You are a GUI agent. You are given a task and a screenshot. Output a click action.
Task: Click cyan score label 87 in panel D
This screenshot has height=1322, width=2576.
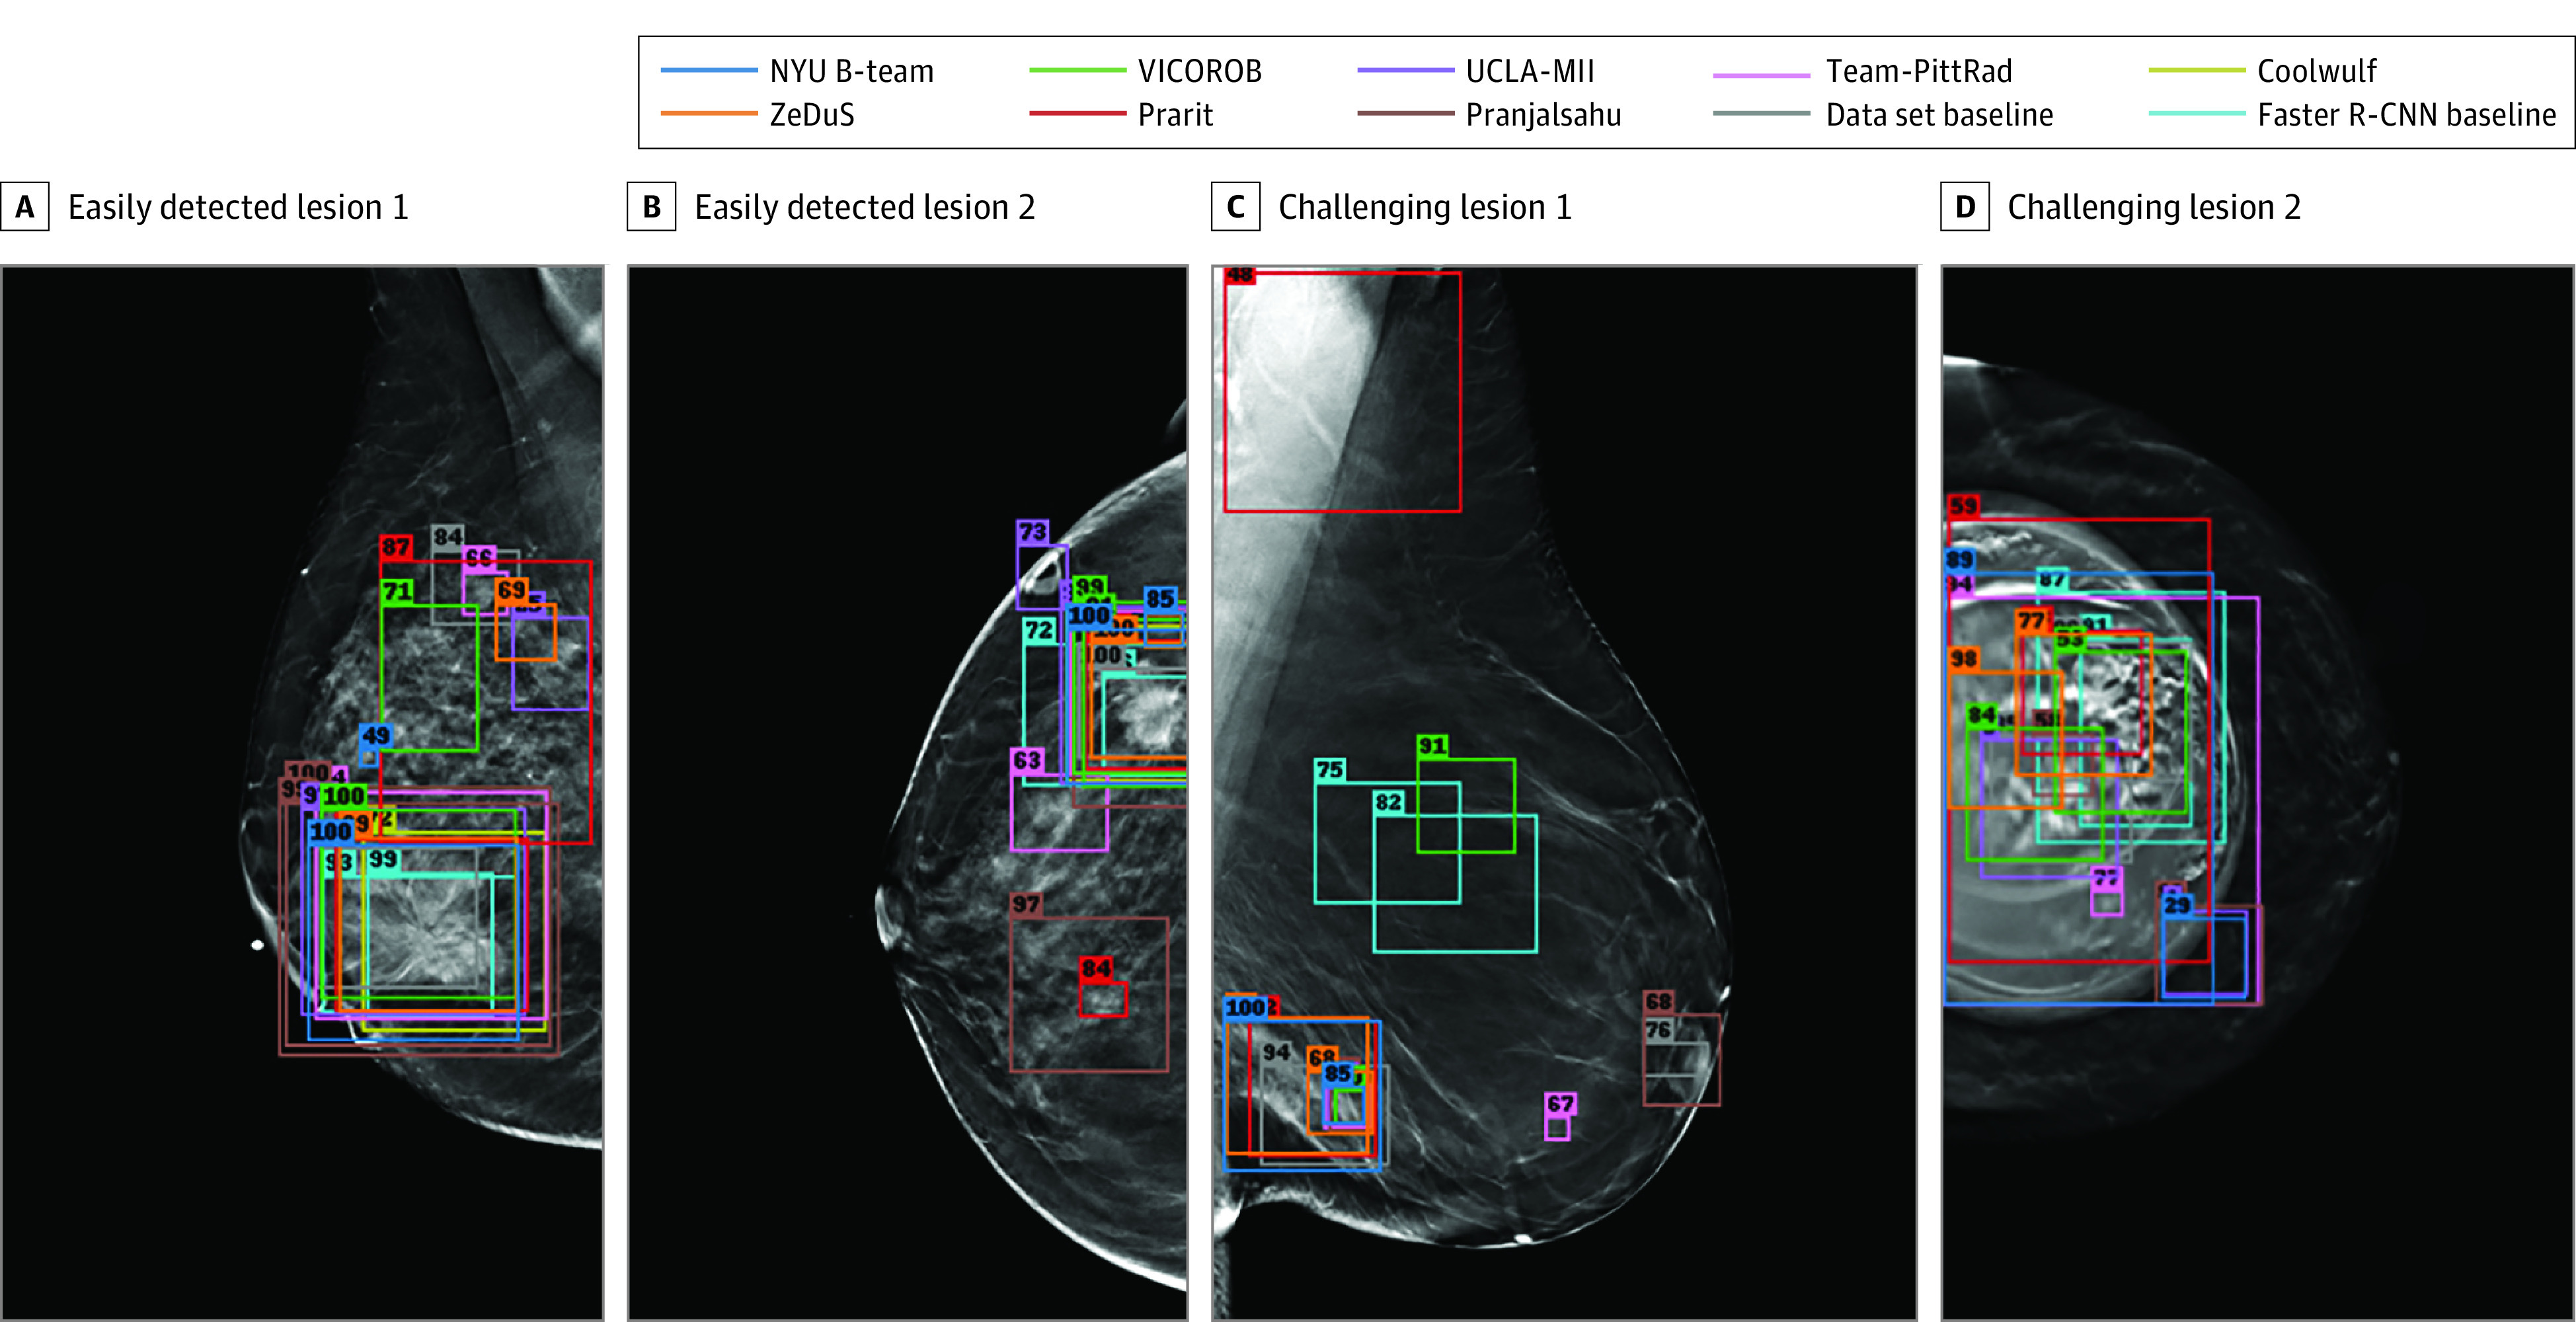2053,579
